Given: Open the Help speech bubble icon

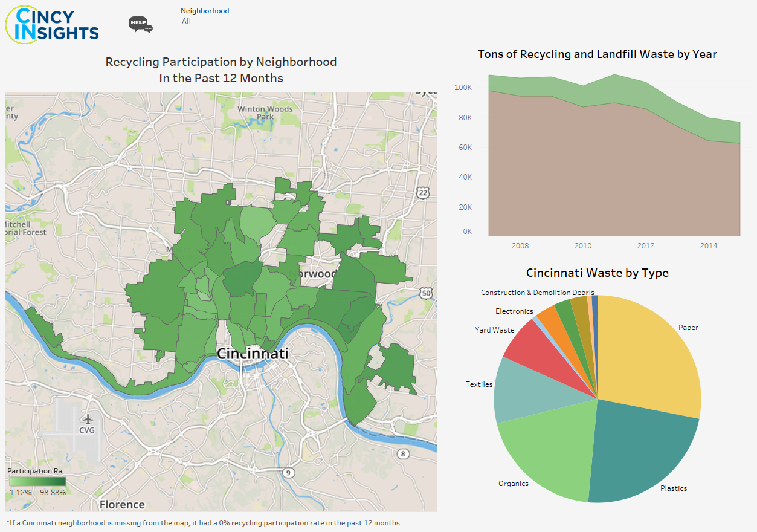Looking at the screenshot, I should click(x=140, y=24).
